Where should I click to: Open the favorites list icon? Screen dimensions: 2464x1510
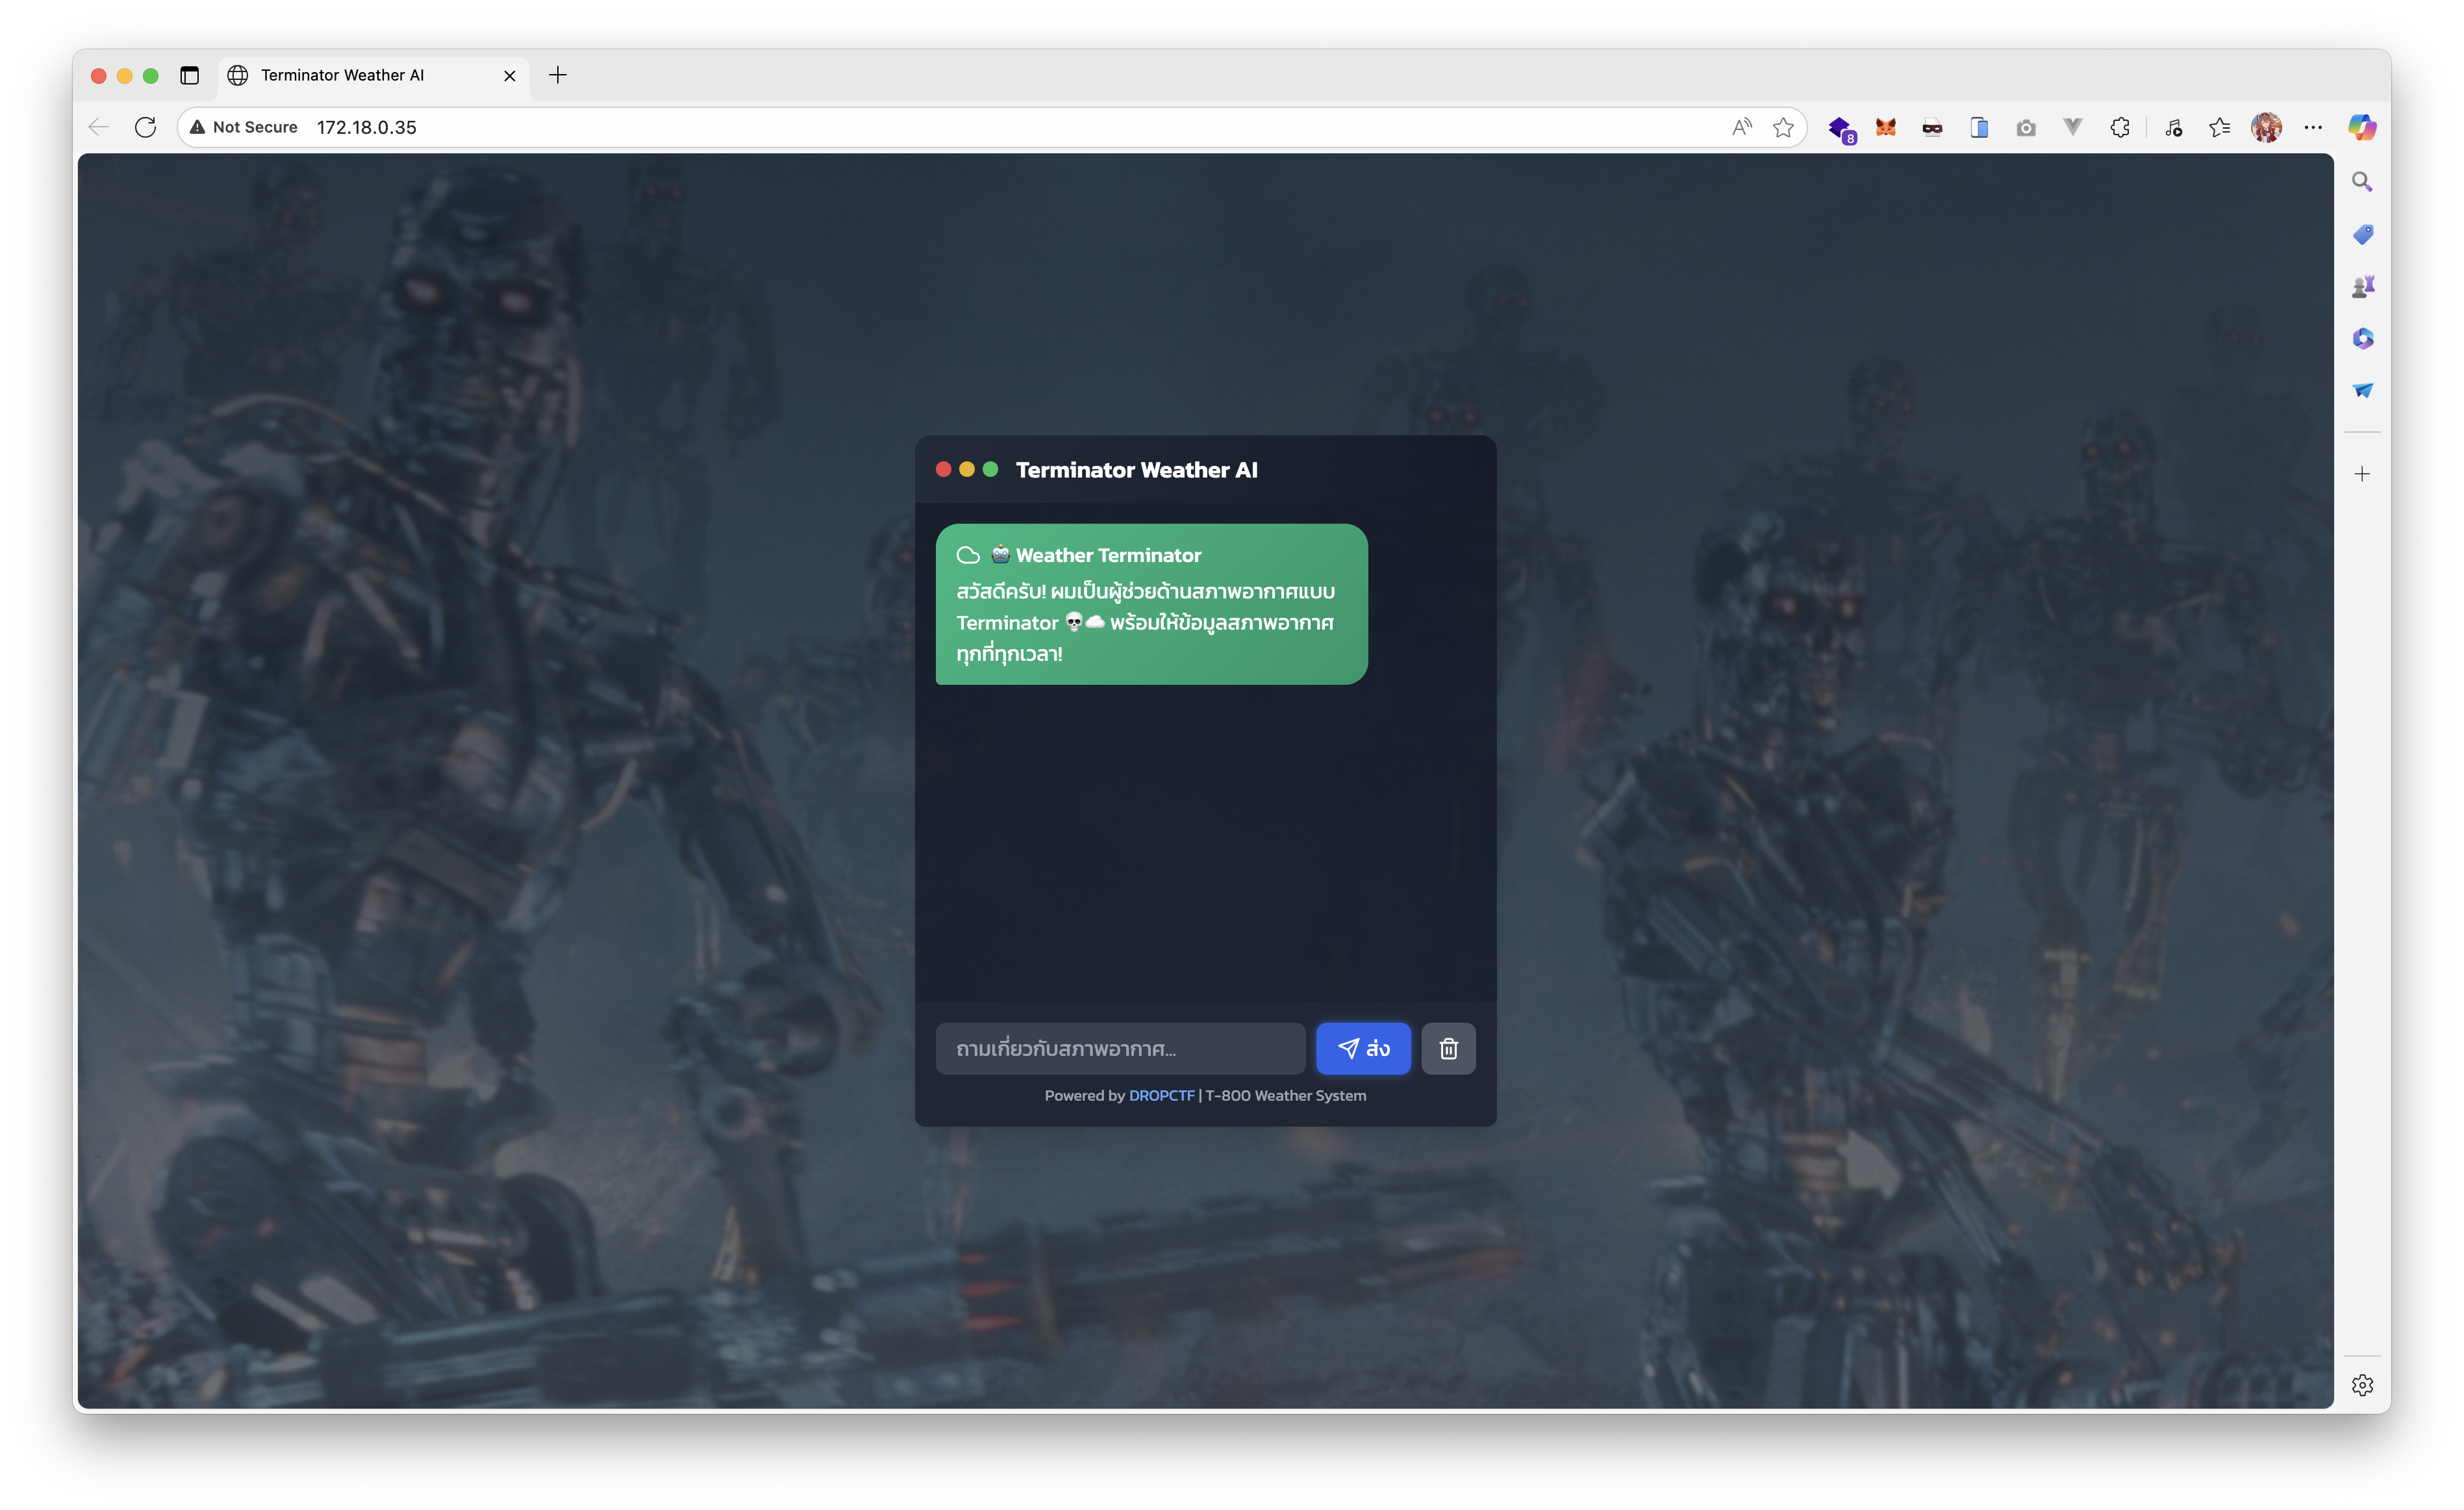tap(2219, 127)
